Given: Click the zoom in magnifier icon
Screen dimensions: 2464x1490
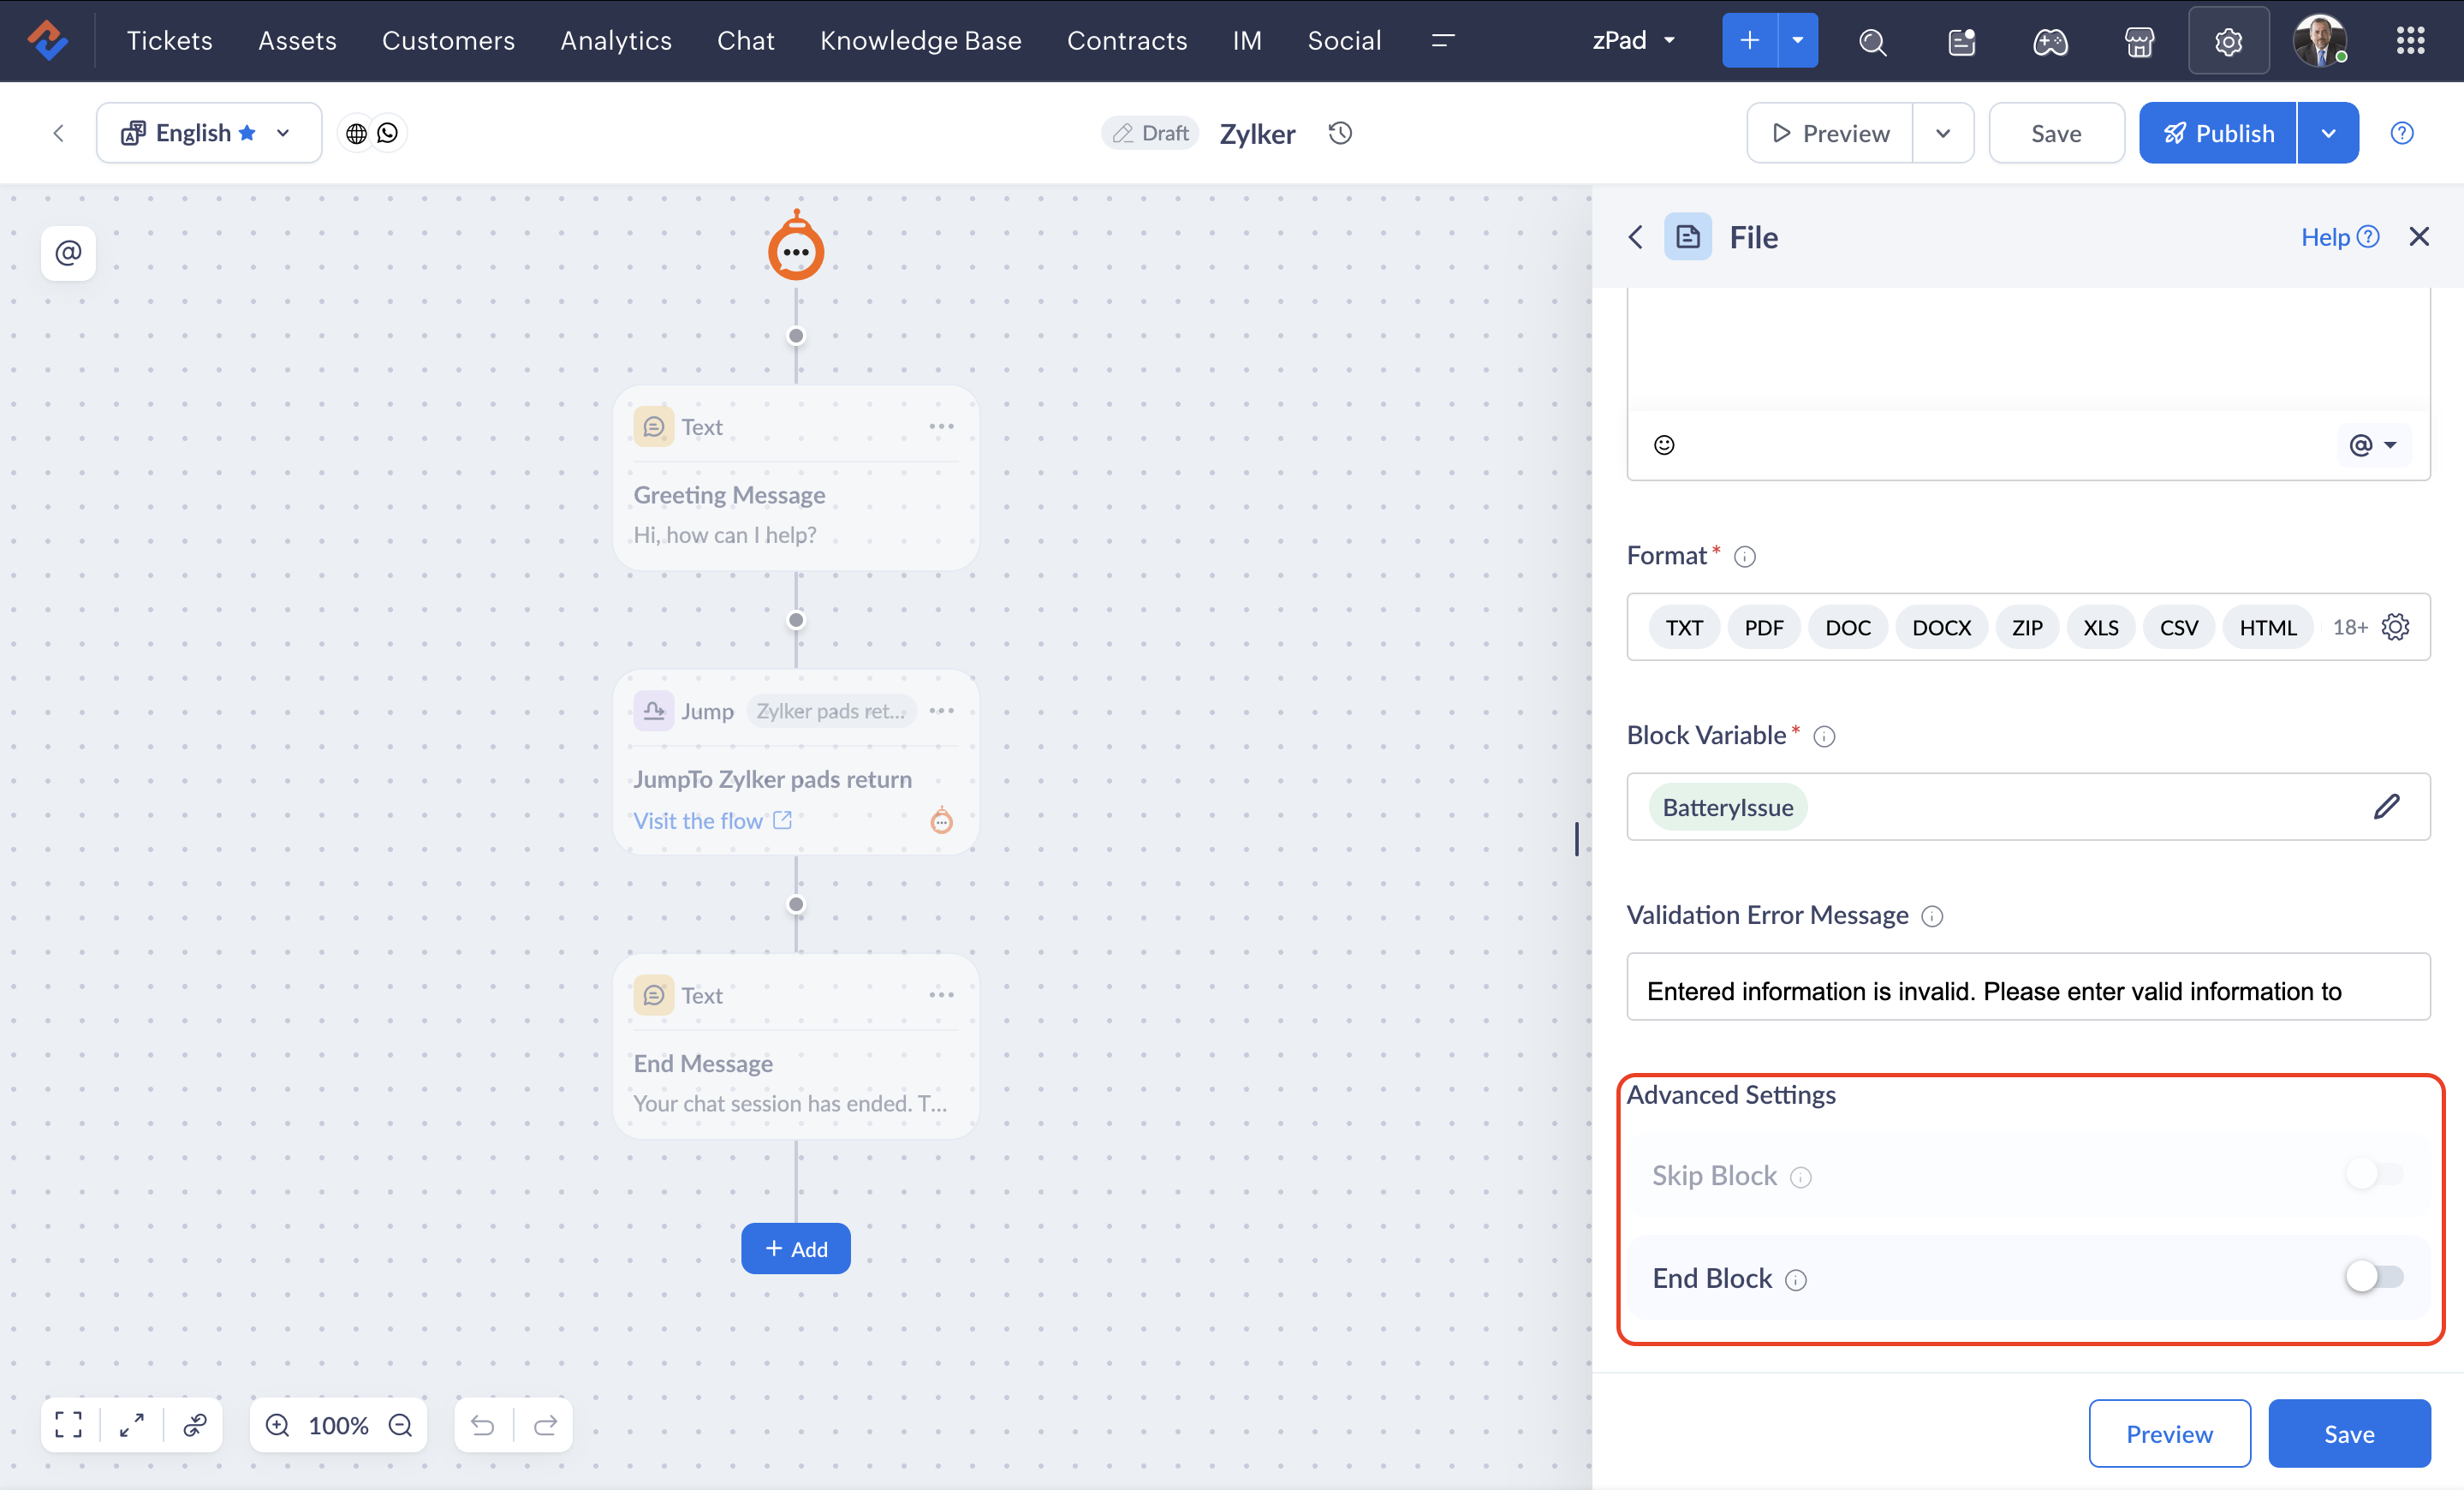Looking at the screenshot, I should [x=277, y=1425].
